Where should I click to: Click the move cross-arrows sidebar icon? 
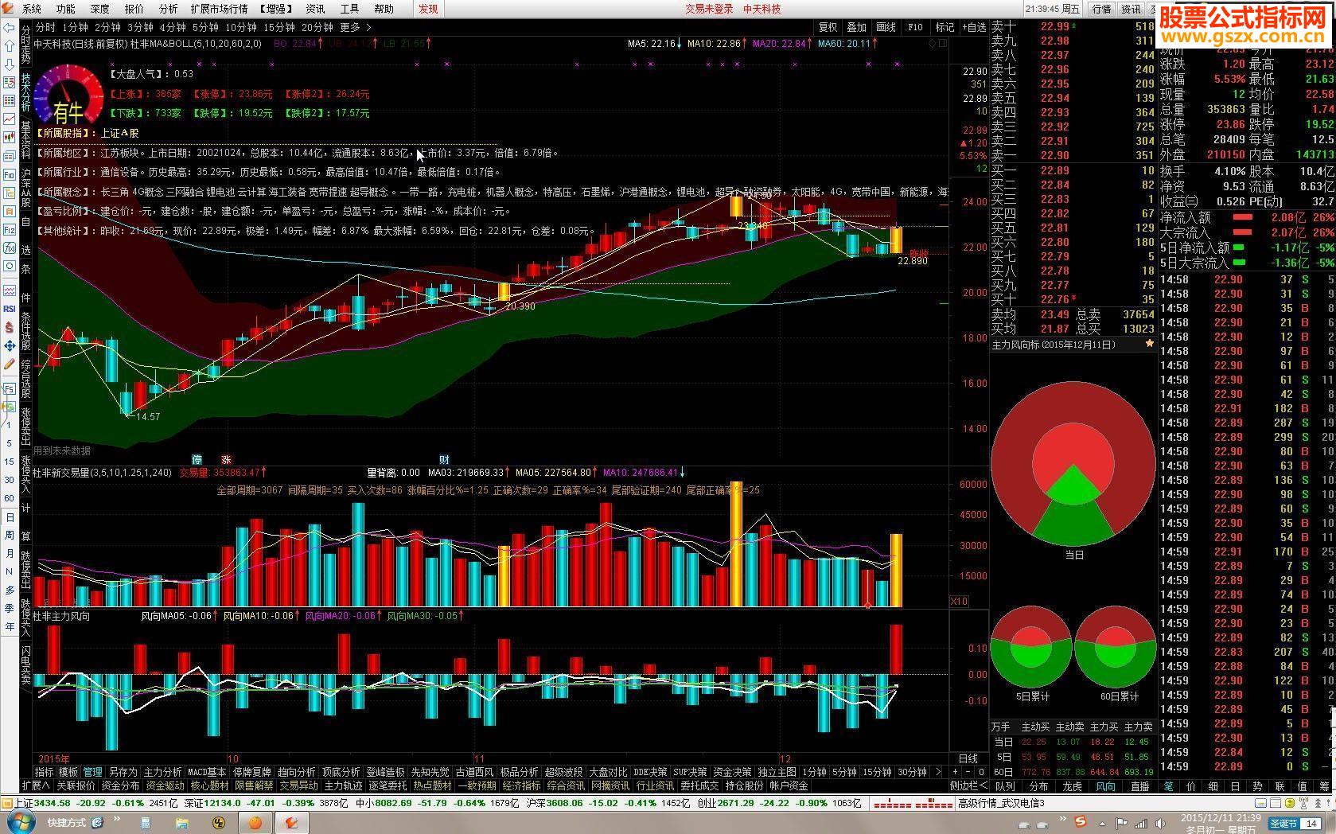pos(9,345)
